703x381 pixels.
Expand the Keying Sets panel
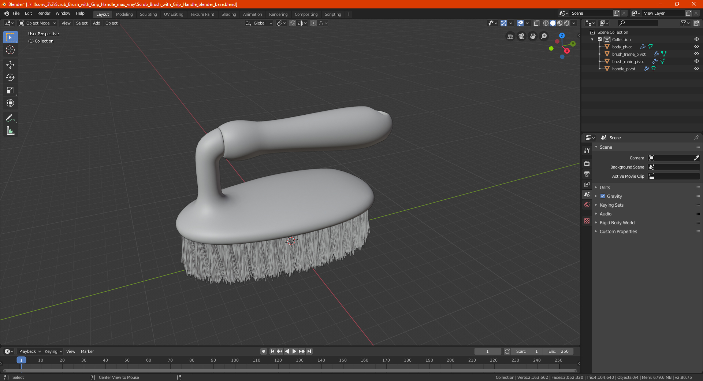[611, 205]
